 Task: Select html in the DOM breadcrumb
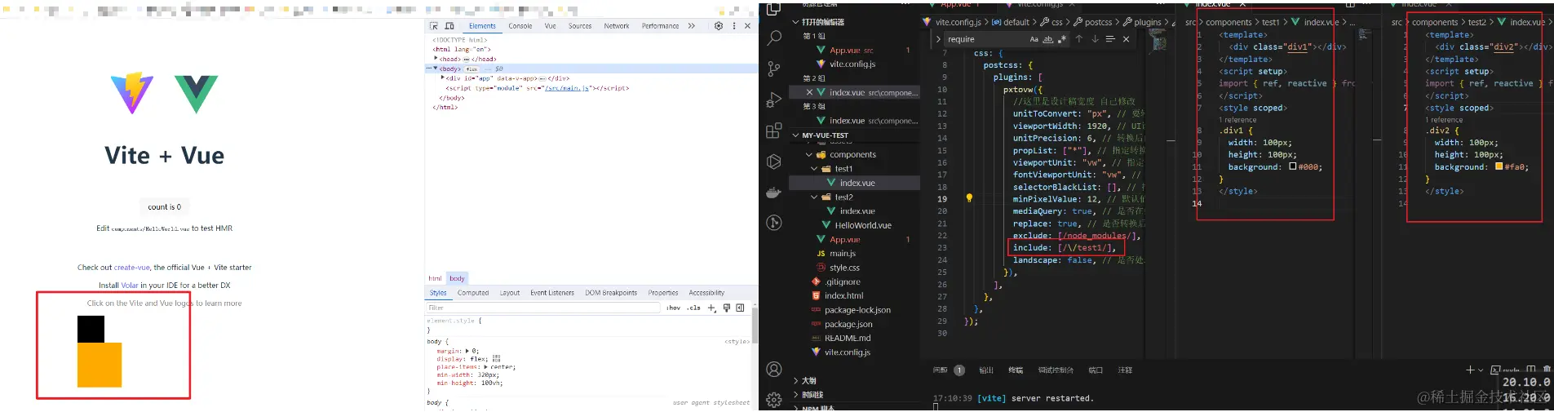[x=435, y=278]
